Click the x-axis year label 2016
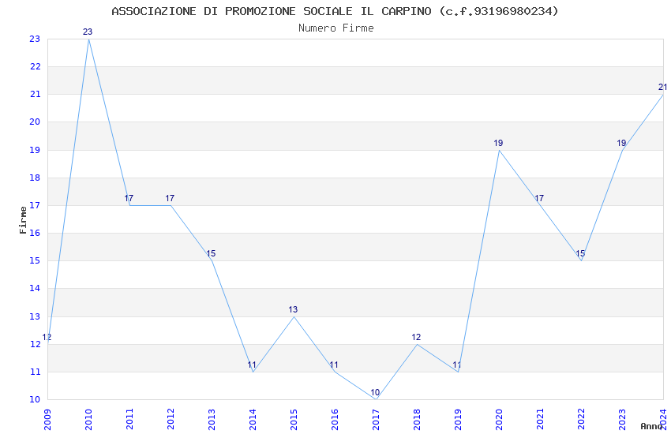 click(335, 420)
